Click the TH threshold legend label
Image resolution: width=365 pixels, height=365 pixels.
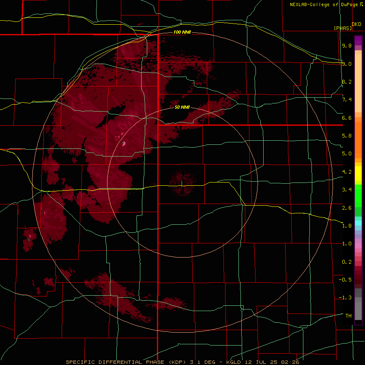pos(348,316)
